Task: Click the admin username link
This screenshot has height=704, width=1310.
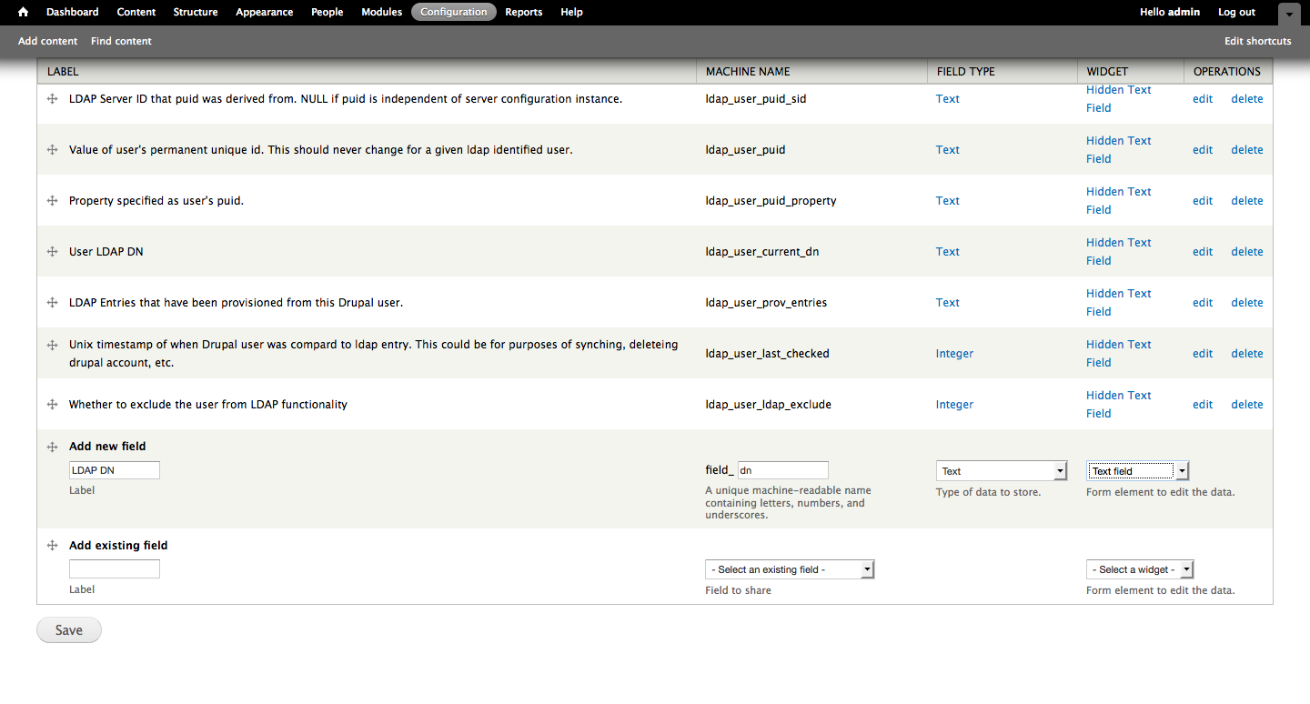Action: (1184, 12)
